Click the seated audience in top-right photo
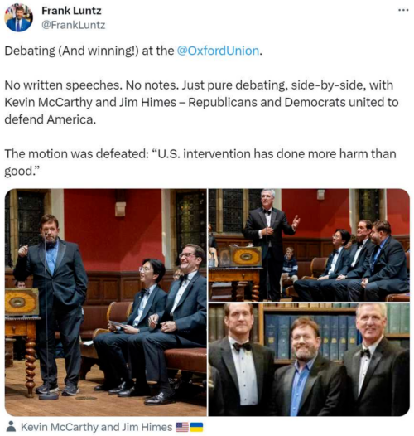414x436 pixels. pos(351,260)
